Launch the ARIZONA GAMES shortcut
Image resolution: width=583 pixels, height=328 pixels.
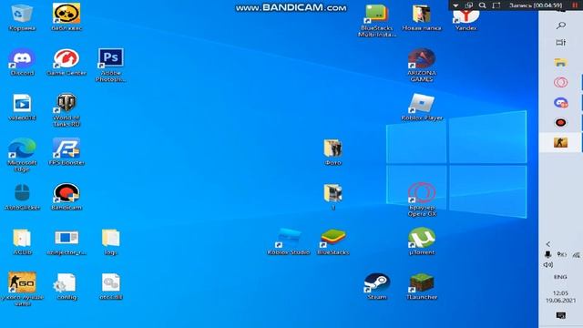[422, 65]
